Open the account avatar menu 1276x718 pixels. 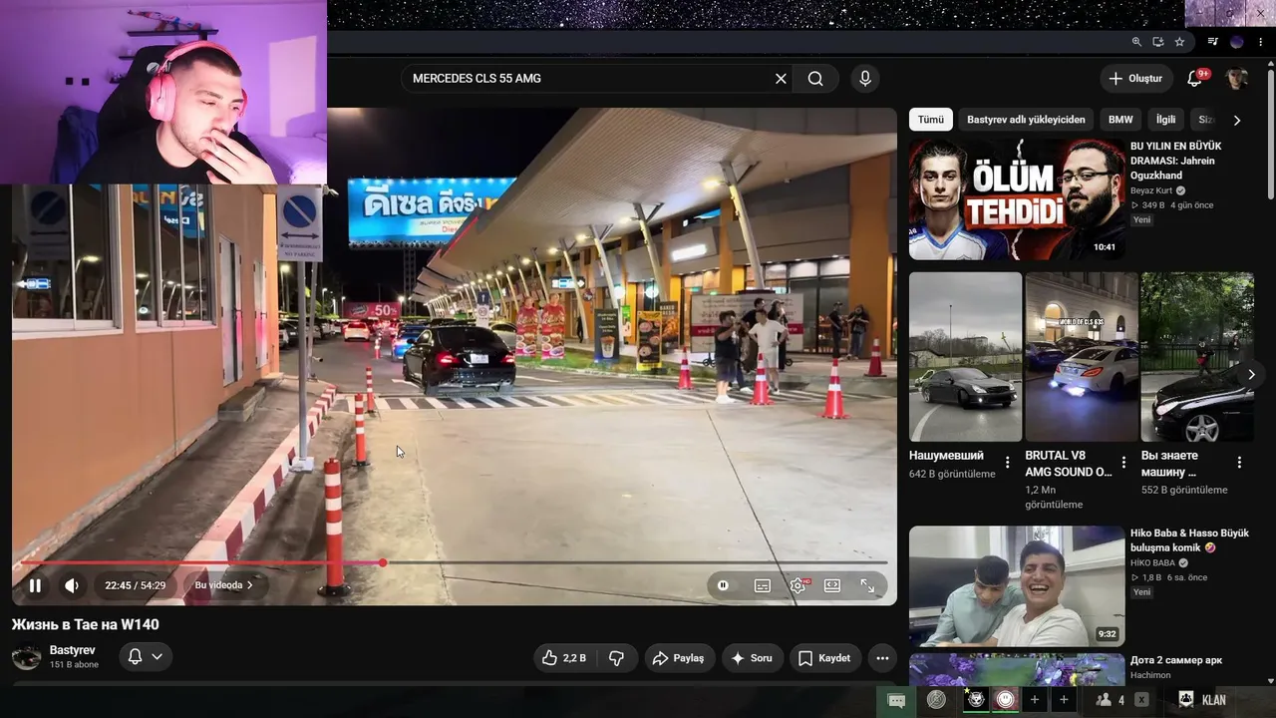(1237, 78)
